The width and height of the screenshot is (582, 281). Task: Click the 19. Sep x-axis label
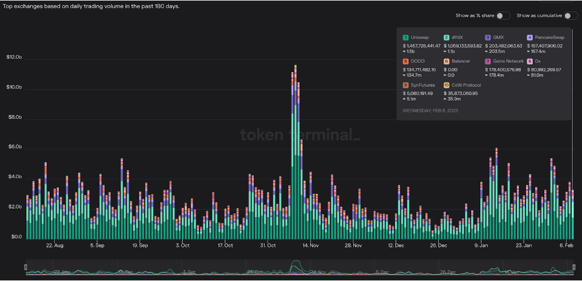point(139,246)
